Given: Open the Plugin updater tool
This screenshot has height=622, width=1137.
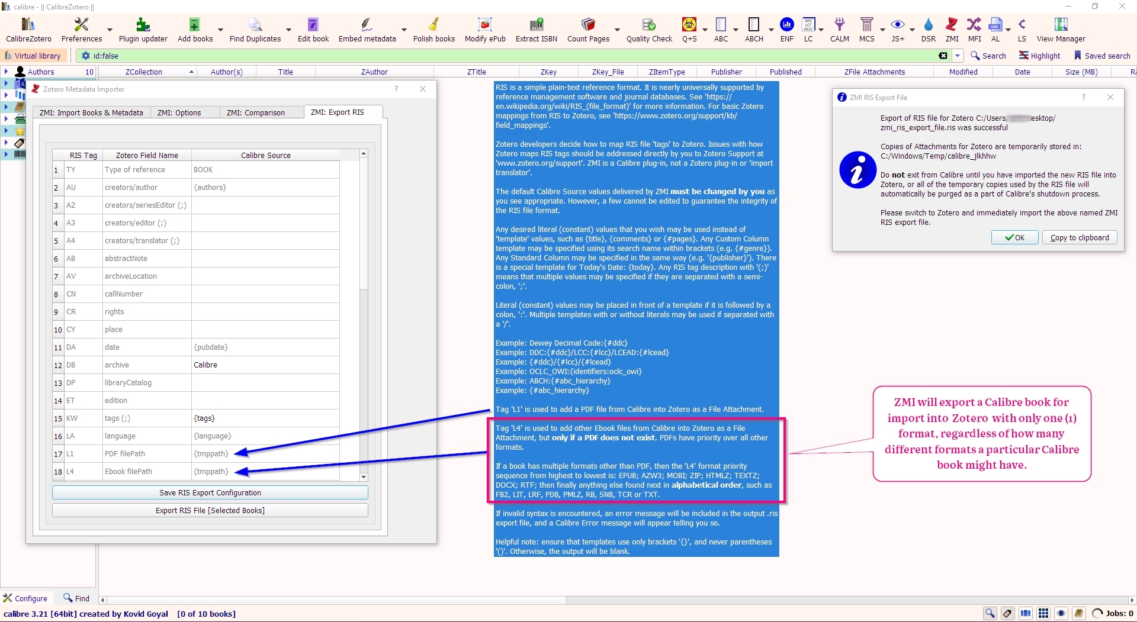Looking at the screenshot, I should (143, 30).
